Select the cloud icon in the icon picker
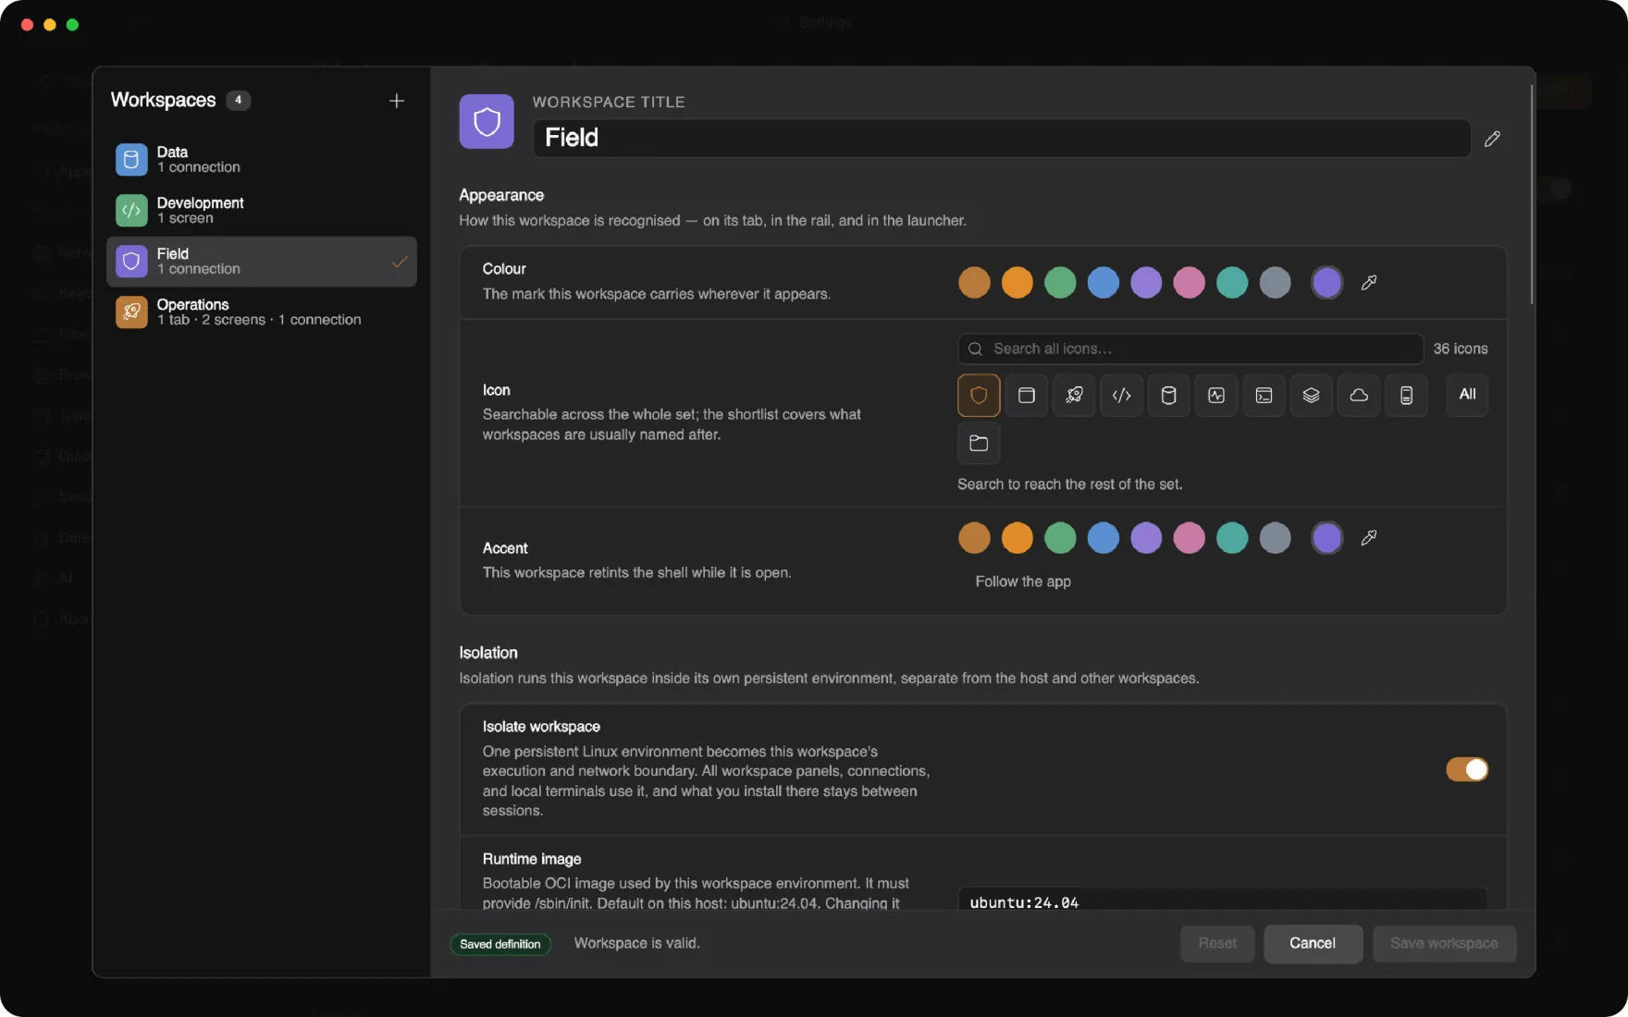The image size is (1628, 1017). (1359, 396)
